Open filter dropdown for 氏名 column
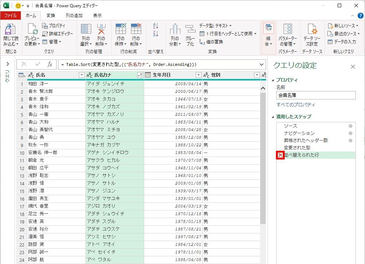The height and width of the screenshot is (264, 365). (81, 75)
